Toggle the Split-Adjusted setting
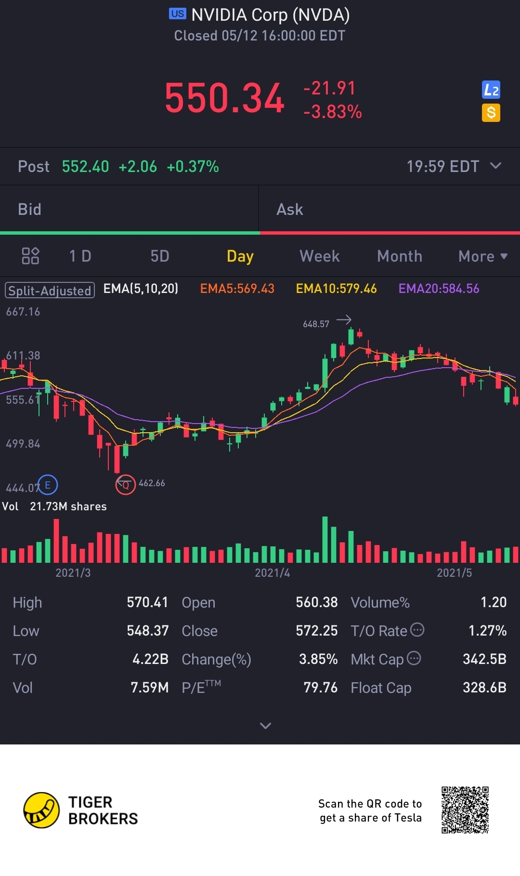Image resolution: width=520 pixels, height=876 pixels. pyautogui.click(x=50, y=291)
